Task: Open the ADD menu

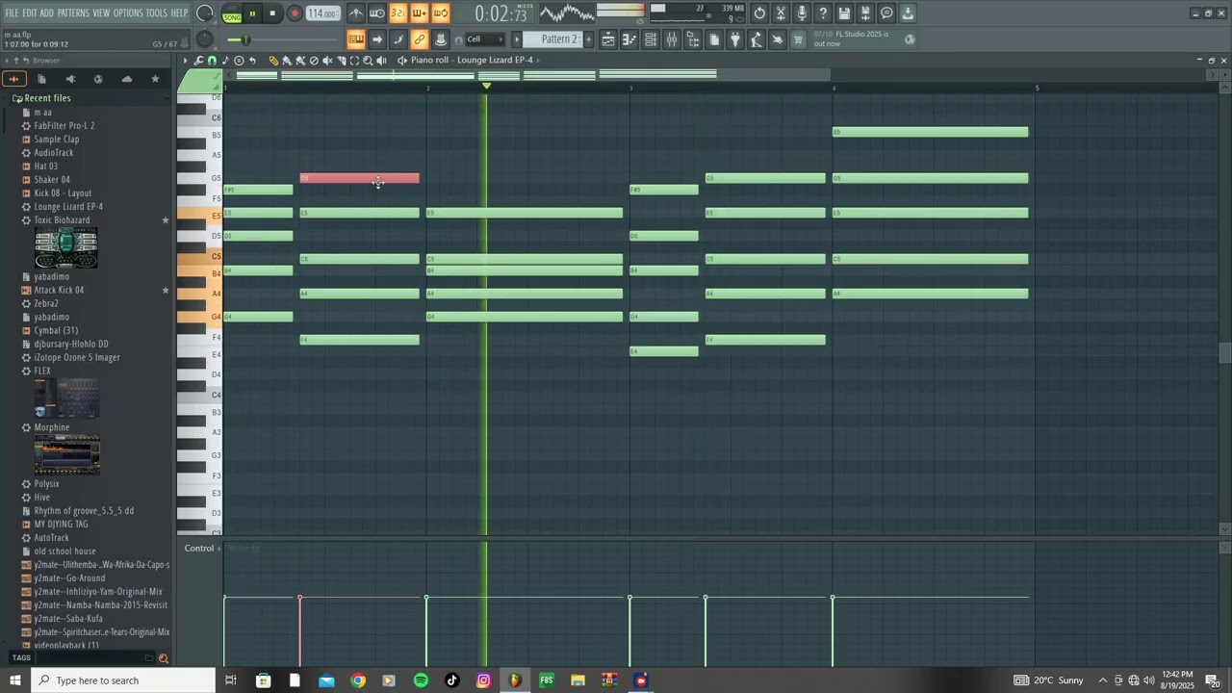Action: point(46,13)
